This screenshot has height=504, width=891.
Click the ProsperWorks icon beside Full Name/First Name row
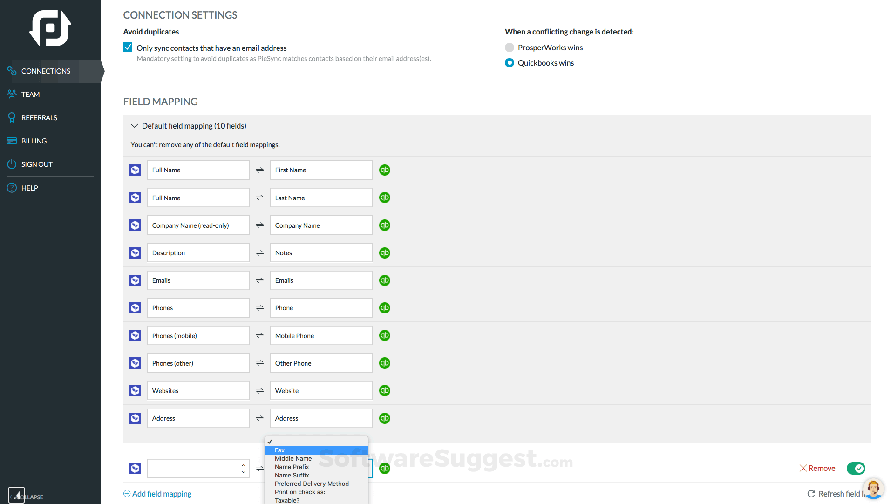(135, 170)
